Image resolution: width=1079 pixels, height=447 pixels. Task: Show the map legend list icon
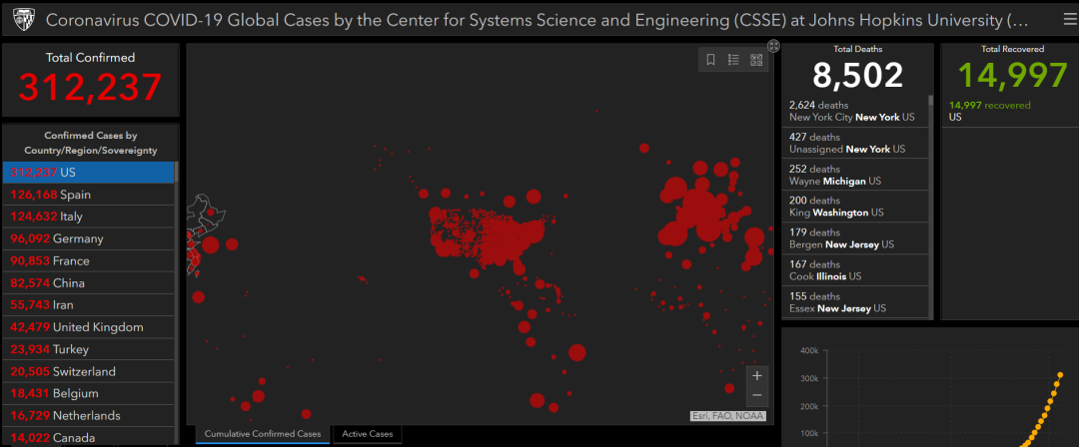point(733,60)
